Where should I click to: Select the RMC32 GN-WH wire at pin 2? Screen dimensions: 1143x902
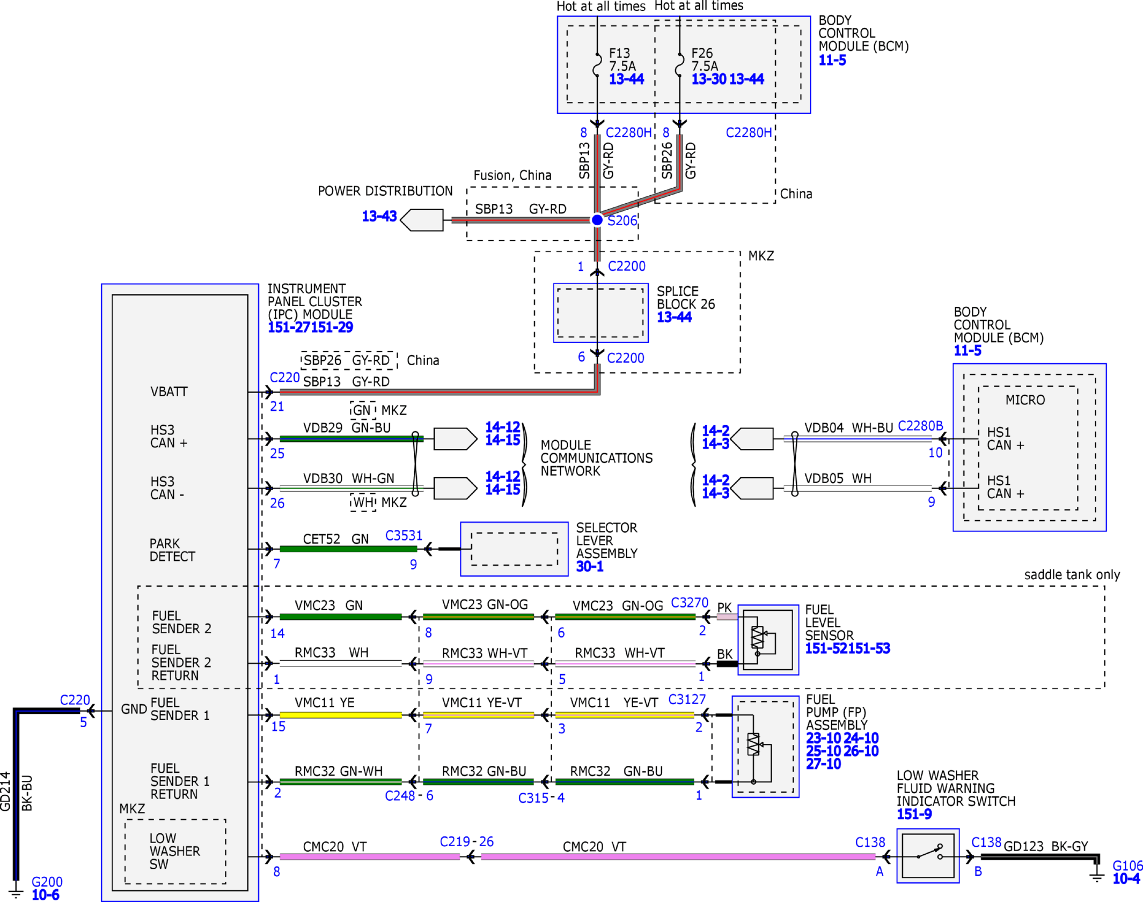[340, 782]
